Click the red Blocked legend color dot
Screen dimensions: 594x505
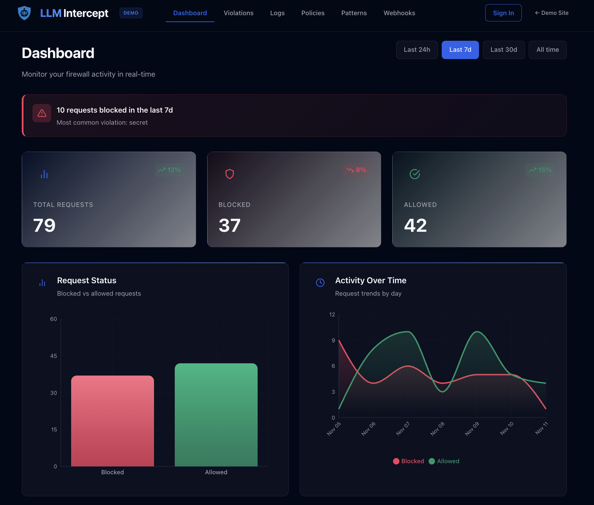396,461
